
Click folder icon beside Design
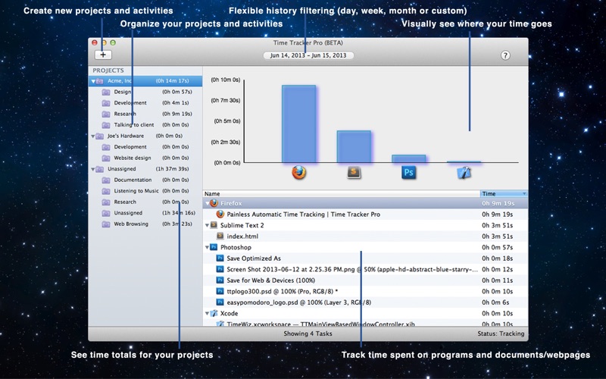click(x=106, y=92)
